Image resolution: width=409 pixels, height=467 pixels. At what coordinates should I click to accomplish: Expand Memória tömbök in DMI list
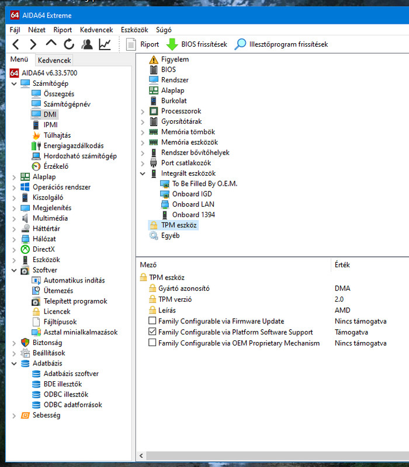[143, 133]
